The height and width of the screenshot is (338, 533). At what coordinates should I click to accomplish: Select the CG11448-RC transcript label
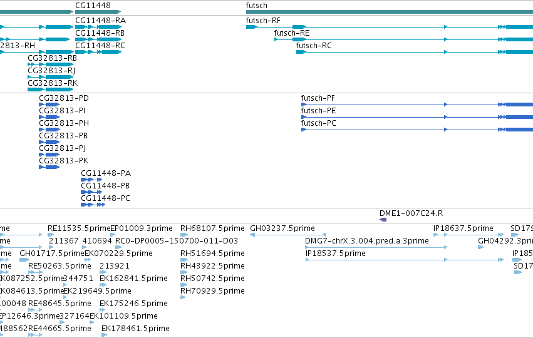[100, 46]
